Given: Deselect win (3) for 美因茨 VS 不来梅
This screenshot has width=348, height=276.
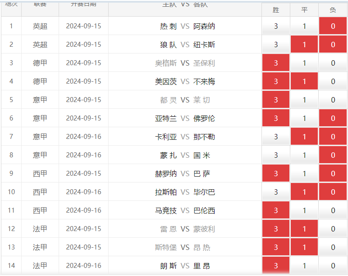Looking at the screenshot, I should click(x=276, y=81).
